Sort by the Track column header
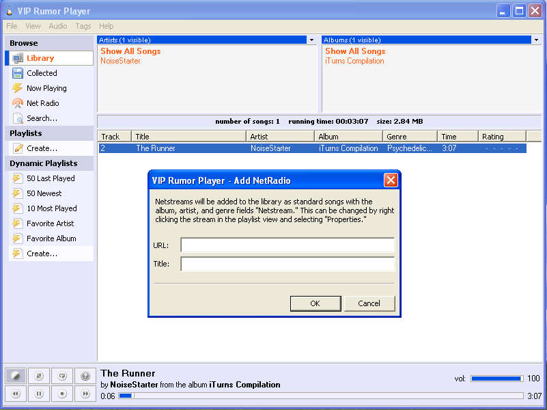Screen dimensions: 547x410 point(115,137)
